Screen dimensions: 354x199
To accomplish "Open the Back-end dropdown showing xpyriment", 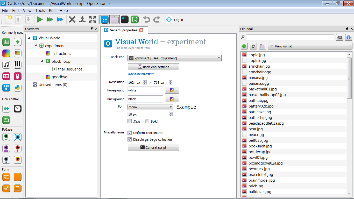I will [174, 58].
